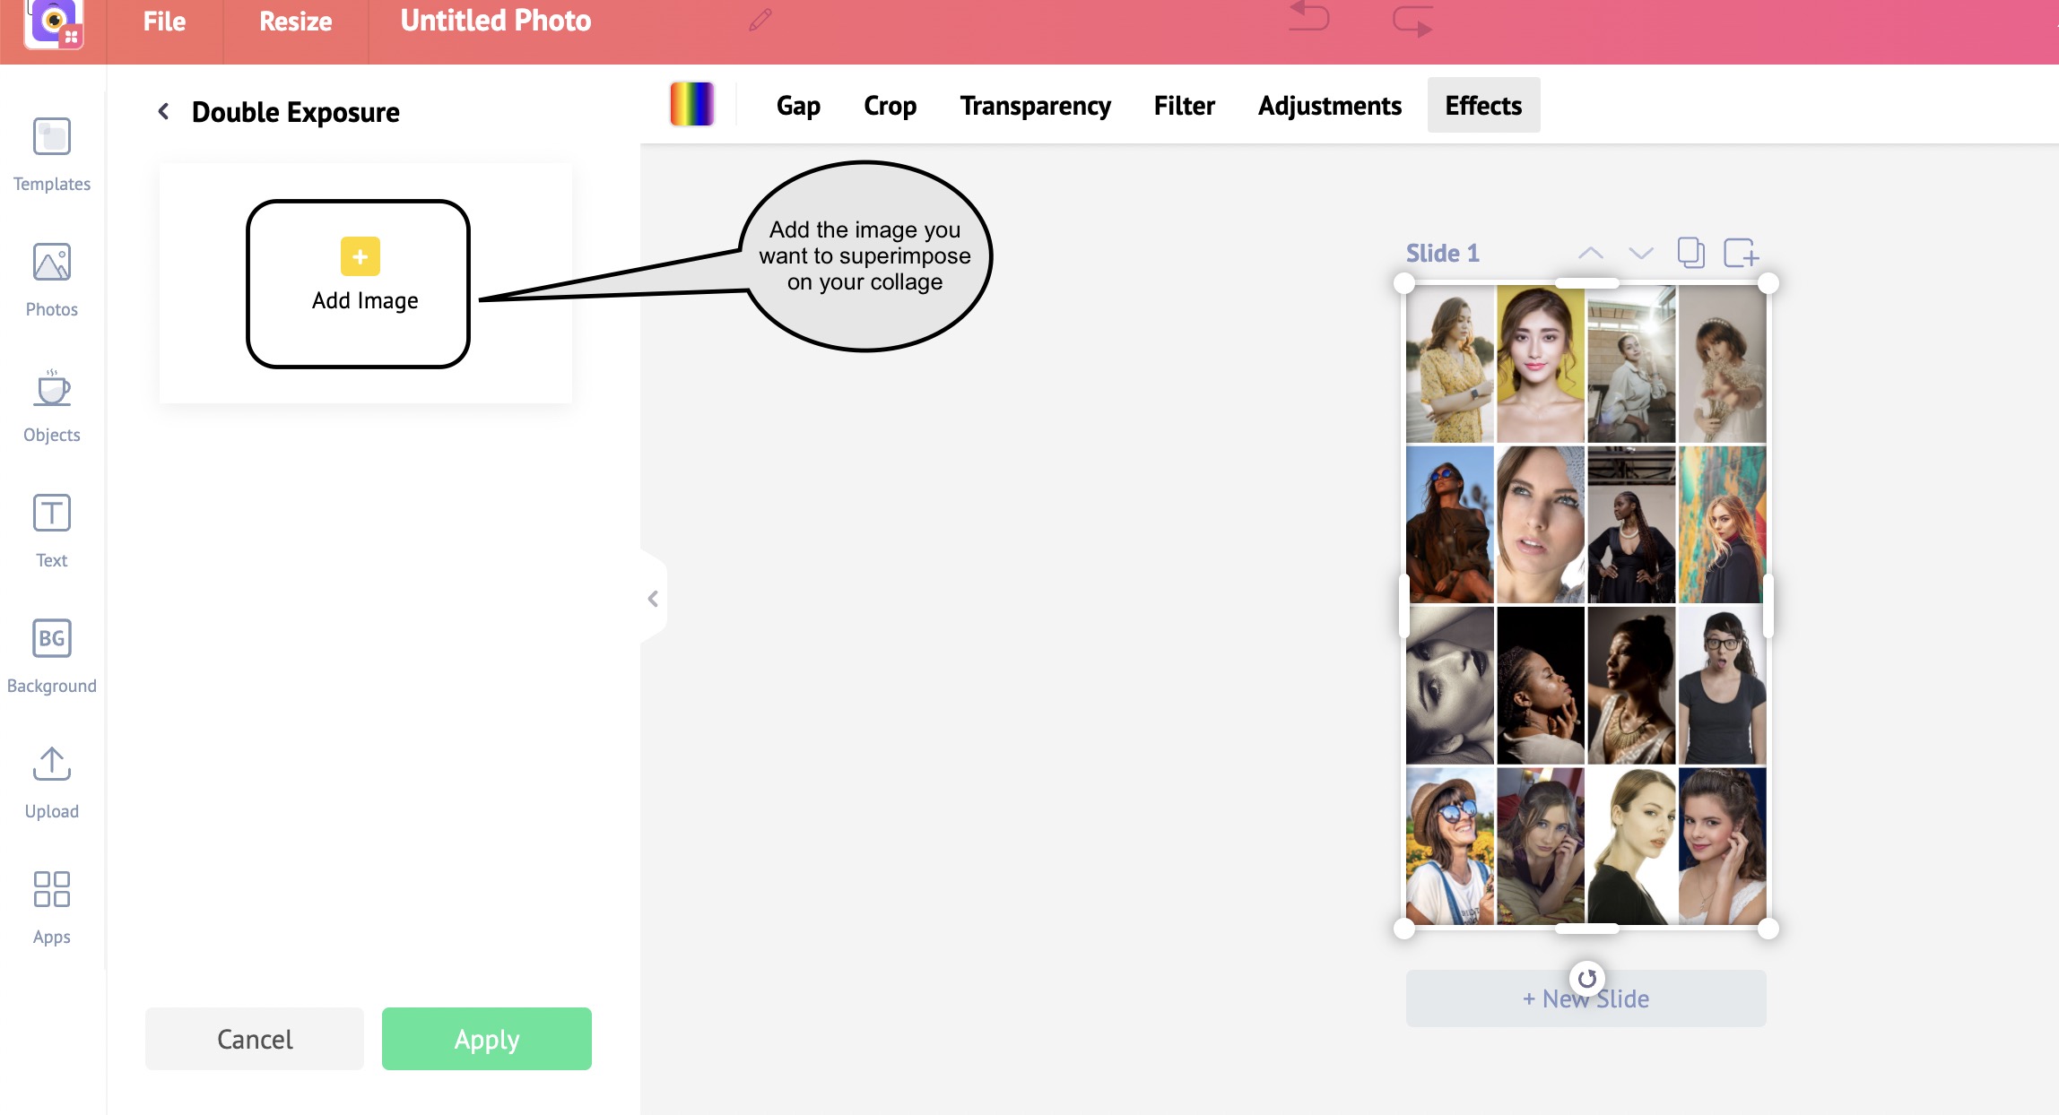
Task: Click the Filter tab in toolbar
Action: click(x=1186, y=104)
